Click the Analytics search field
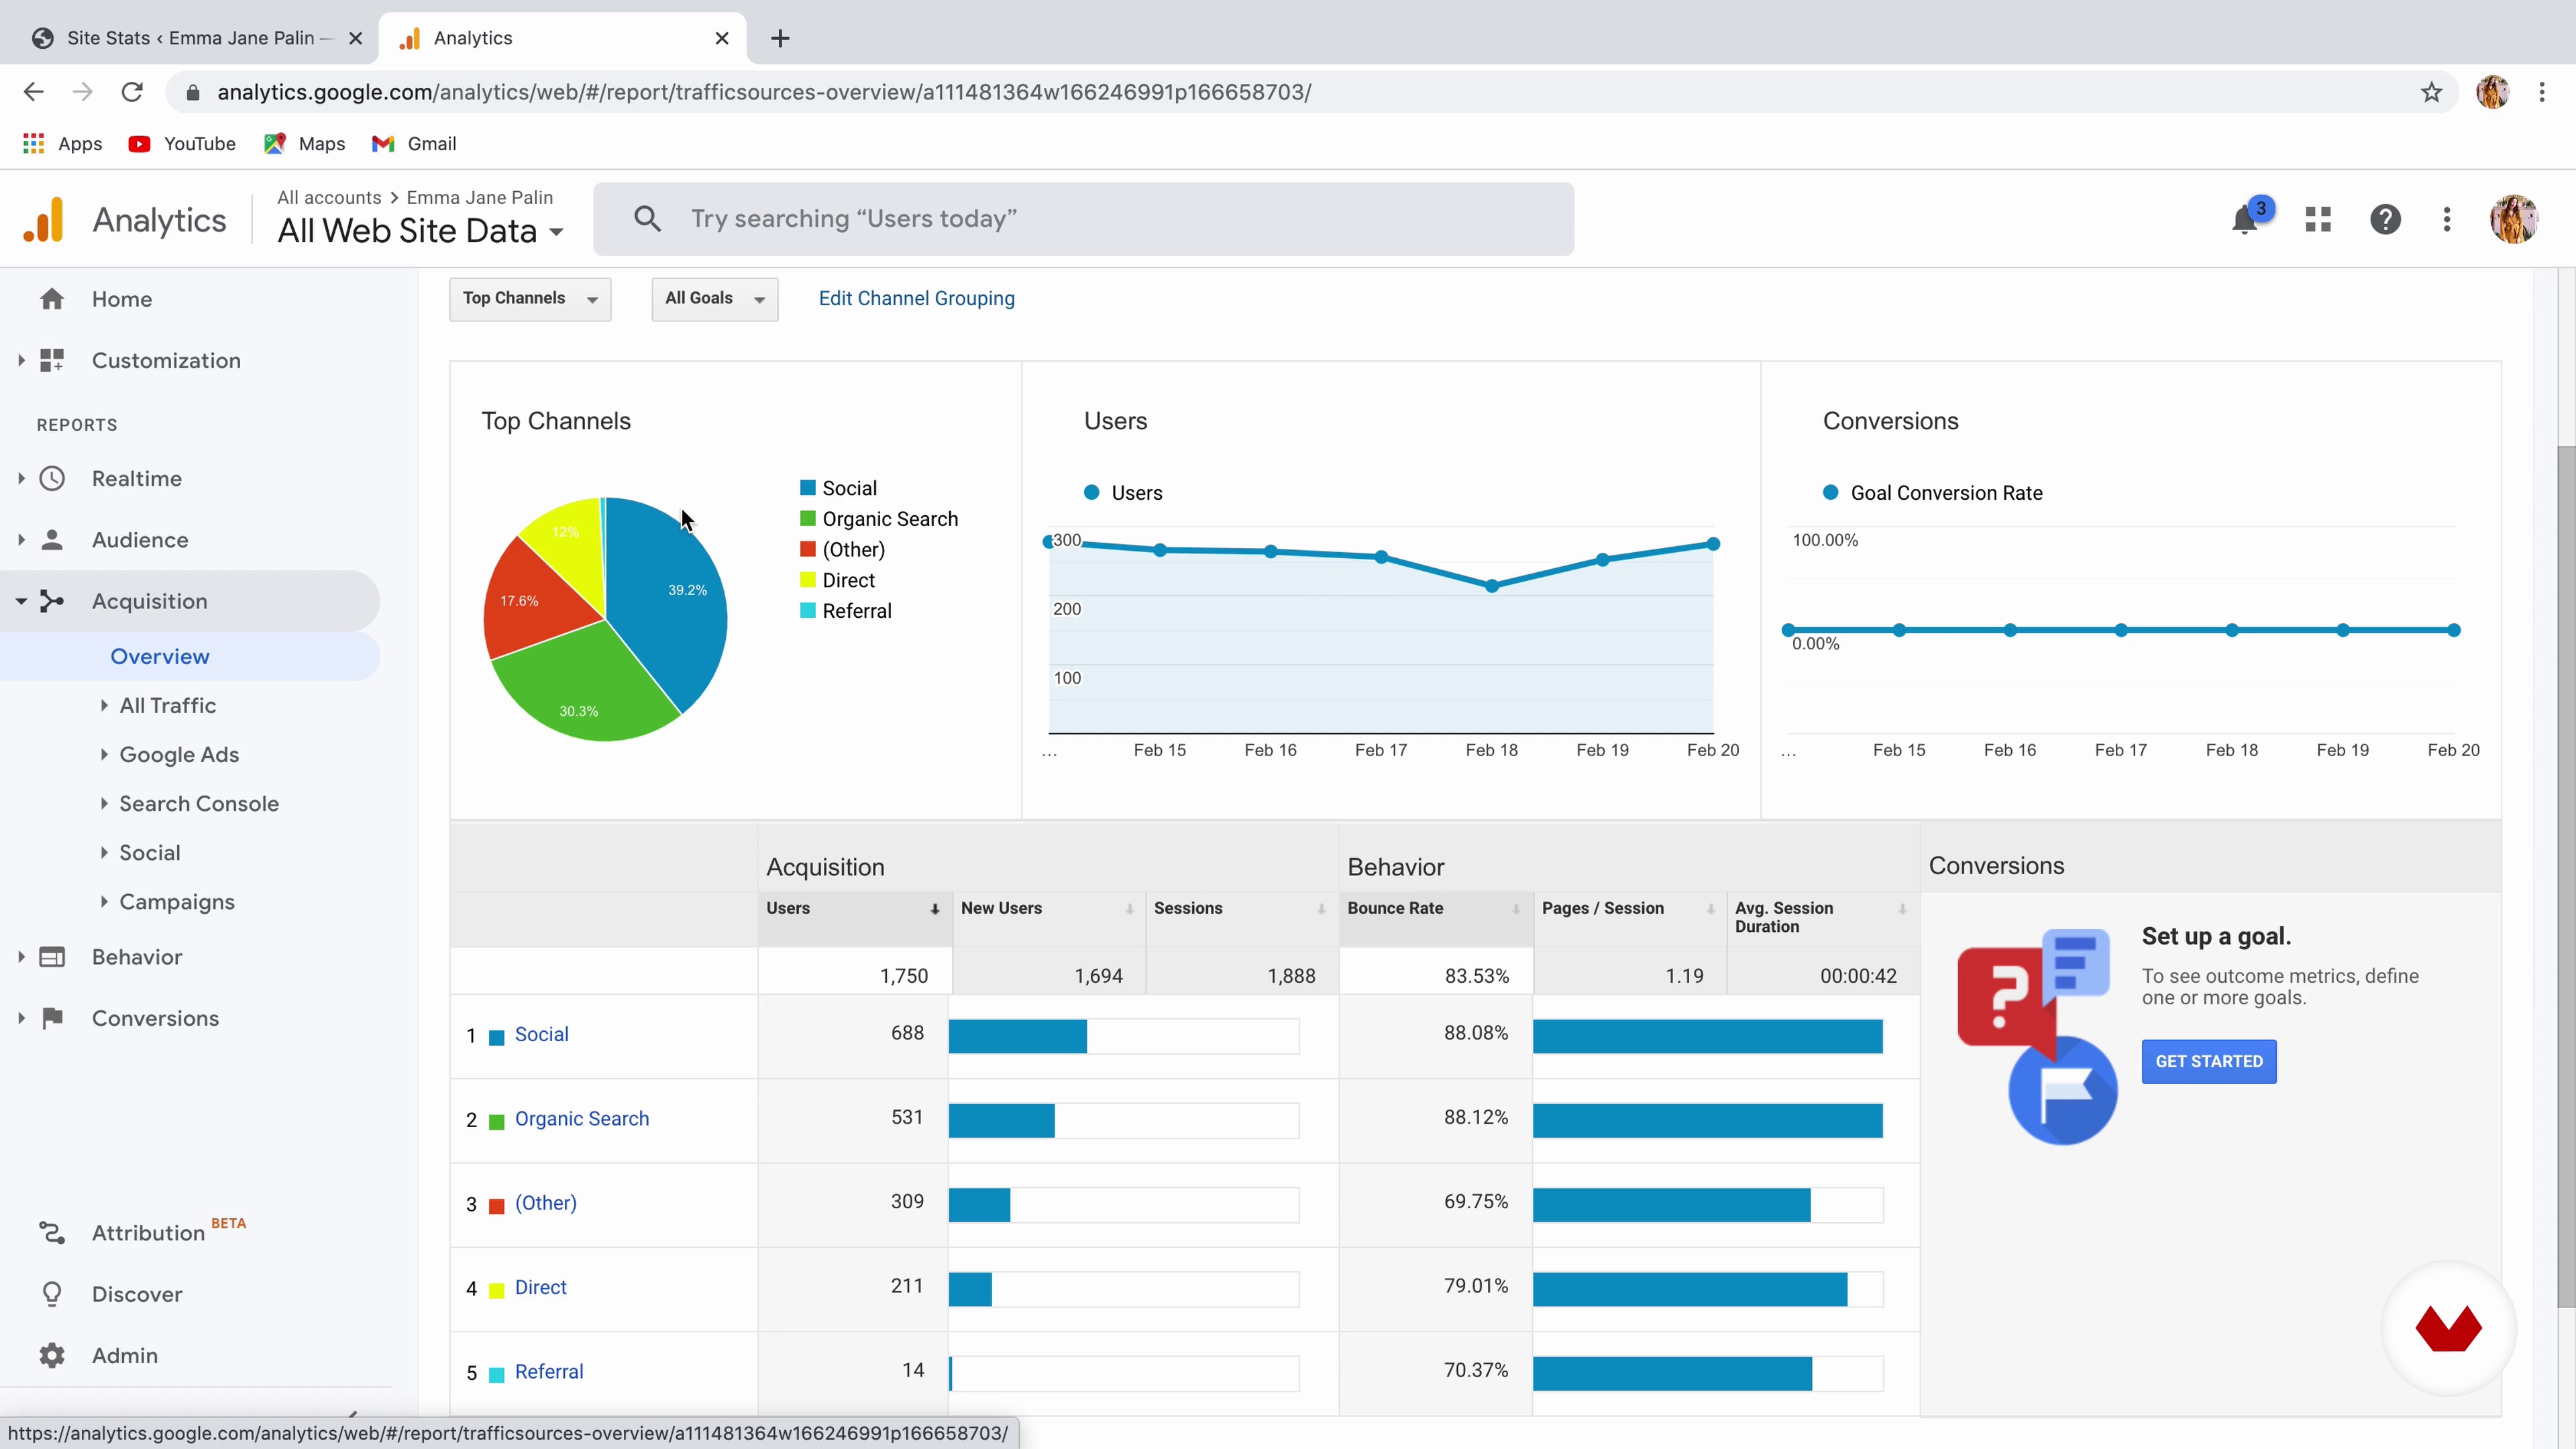 click(1083, 219)
